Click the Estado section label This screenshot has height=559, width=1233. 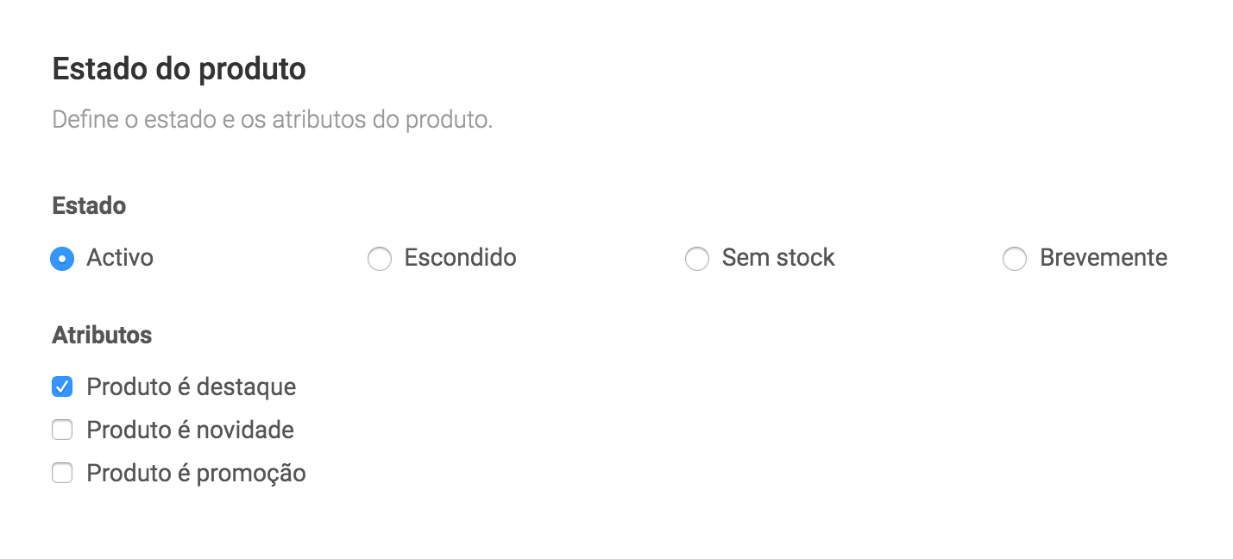point(89,205)
